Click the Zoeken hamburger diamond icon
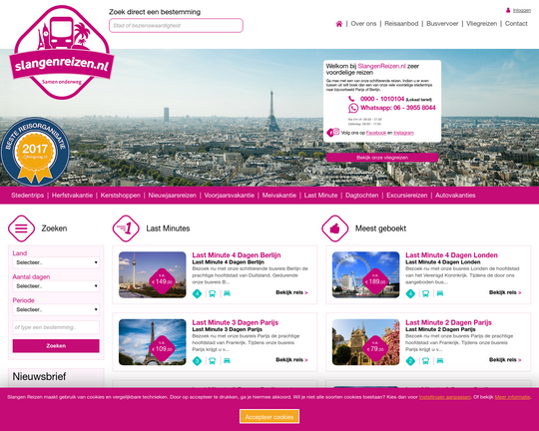The width and height of the screenshot is (539, 431). pos(21,228)
